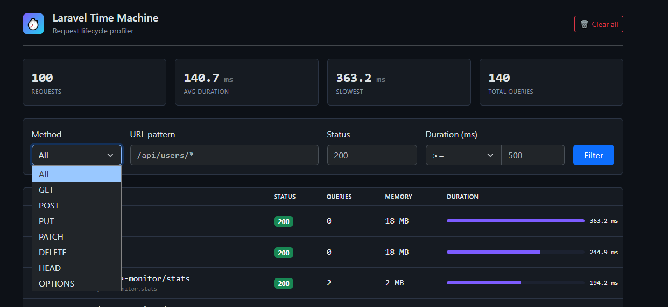The width and height of the screenshot is (668, 307).
Task: Click the 363.2 ms SLOWEST card
Action: pos(399,82)
